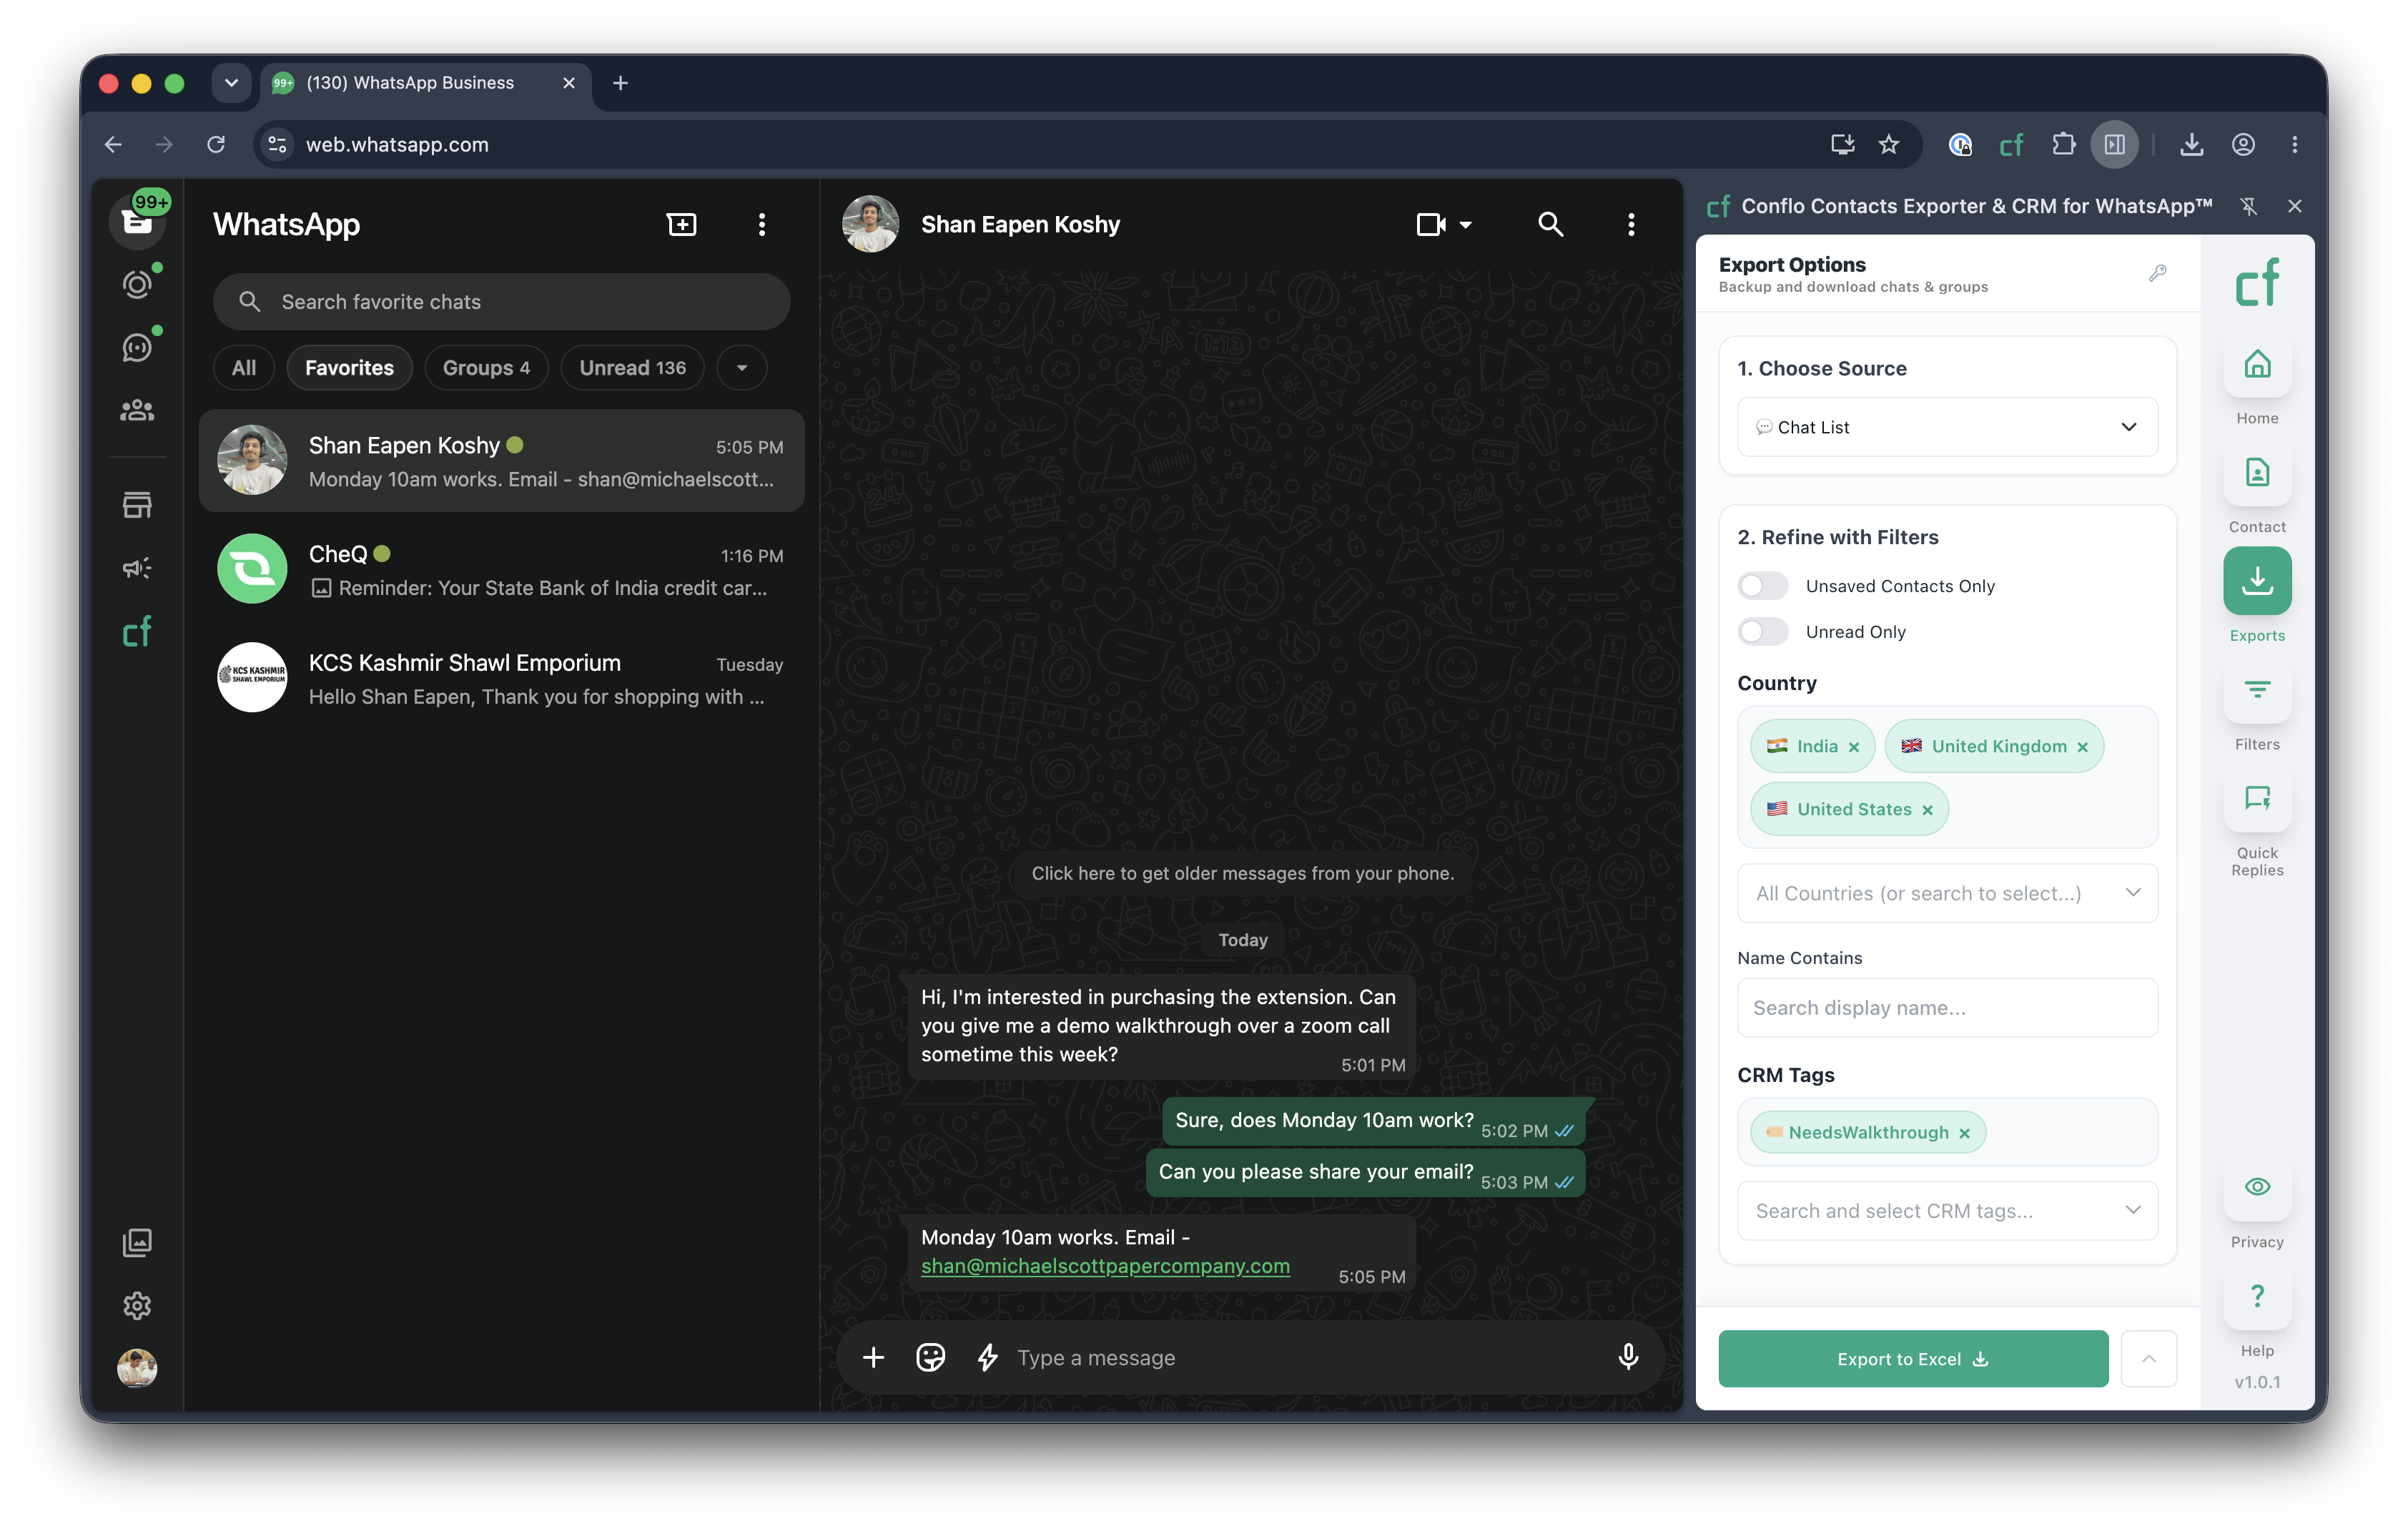Click the Conflo cf icon in WhatsApp sidebar

[137, 631]
